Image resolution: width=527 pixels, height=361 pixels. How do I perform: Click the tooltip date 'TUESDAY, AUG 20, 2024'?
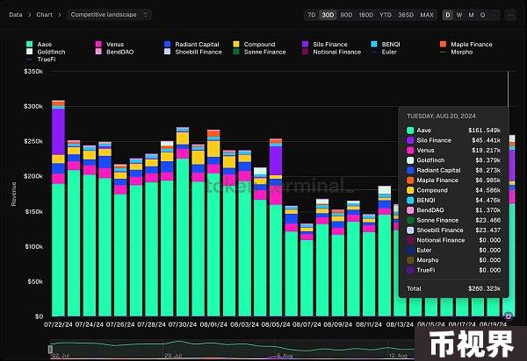[x=441, y=116]
